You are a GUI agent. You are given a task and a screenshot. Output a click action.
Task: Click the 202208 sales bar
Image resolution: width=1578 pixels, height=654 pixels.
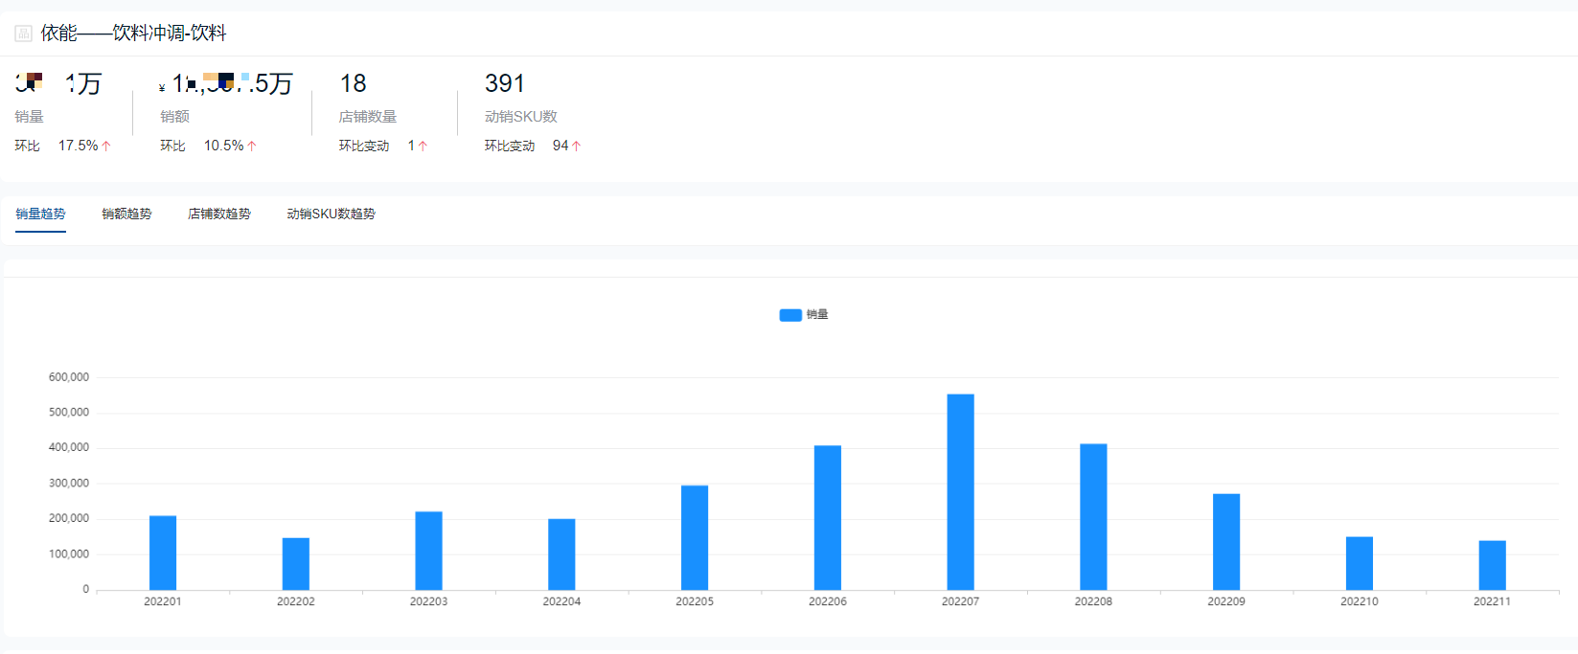(x=1093, y=517)
